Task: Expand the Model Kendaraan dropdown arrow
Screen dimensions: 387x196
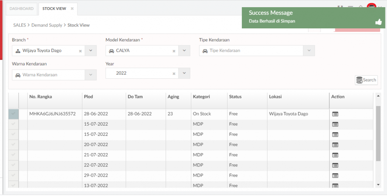Action: tap(184, 50)
